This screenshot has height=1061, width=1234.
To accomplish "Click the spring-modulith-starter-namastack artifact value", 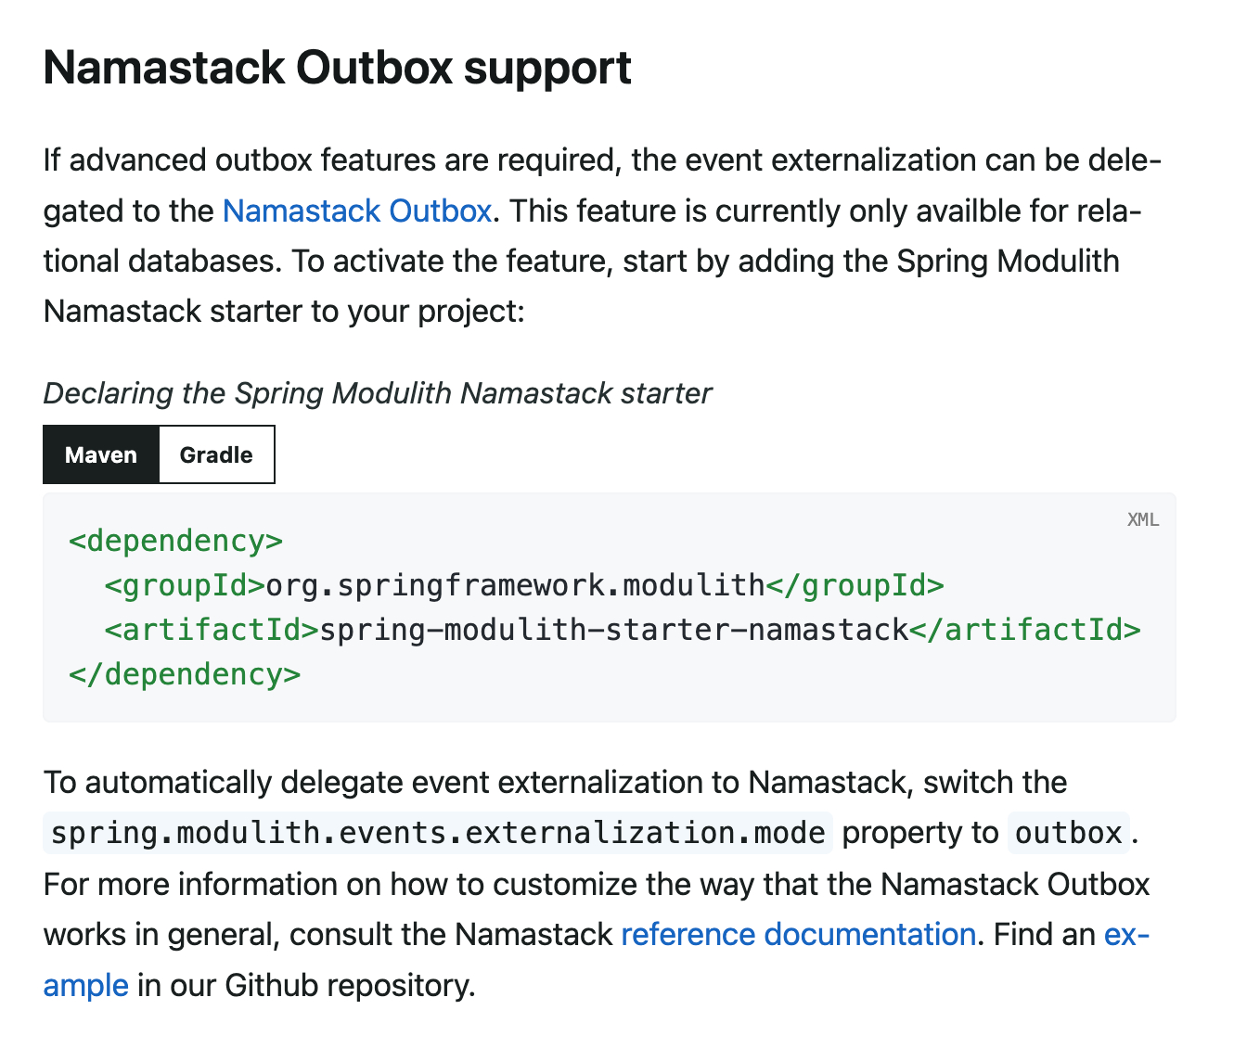I will pos(613,630).
